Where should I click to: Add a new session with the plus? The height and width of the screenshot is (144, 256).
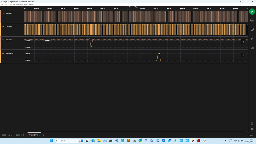43,135
